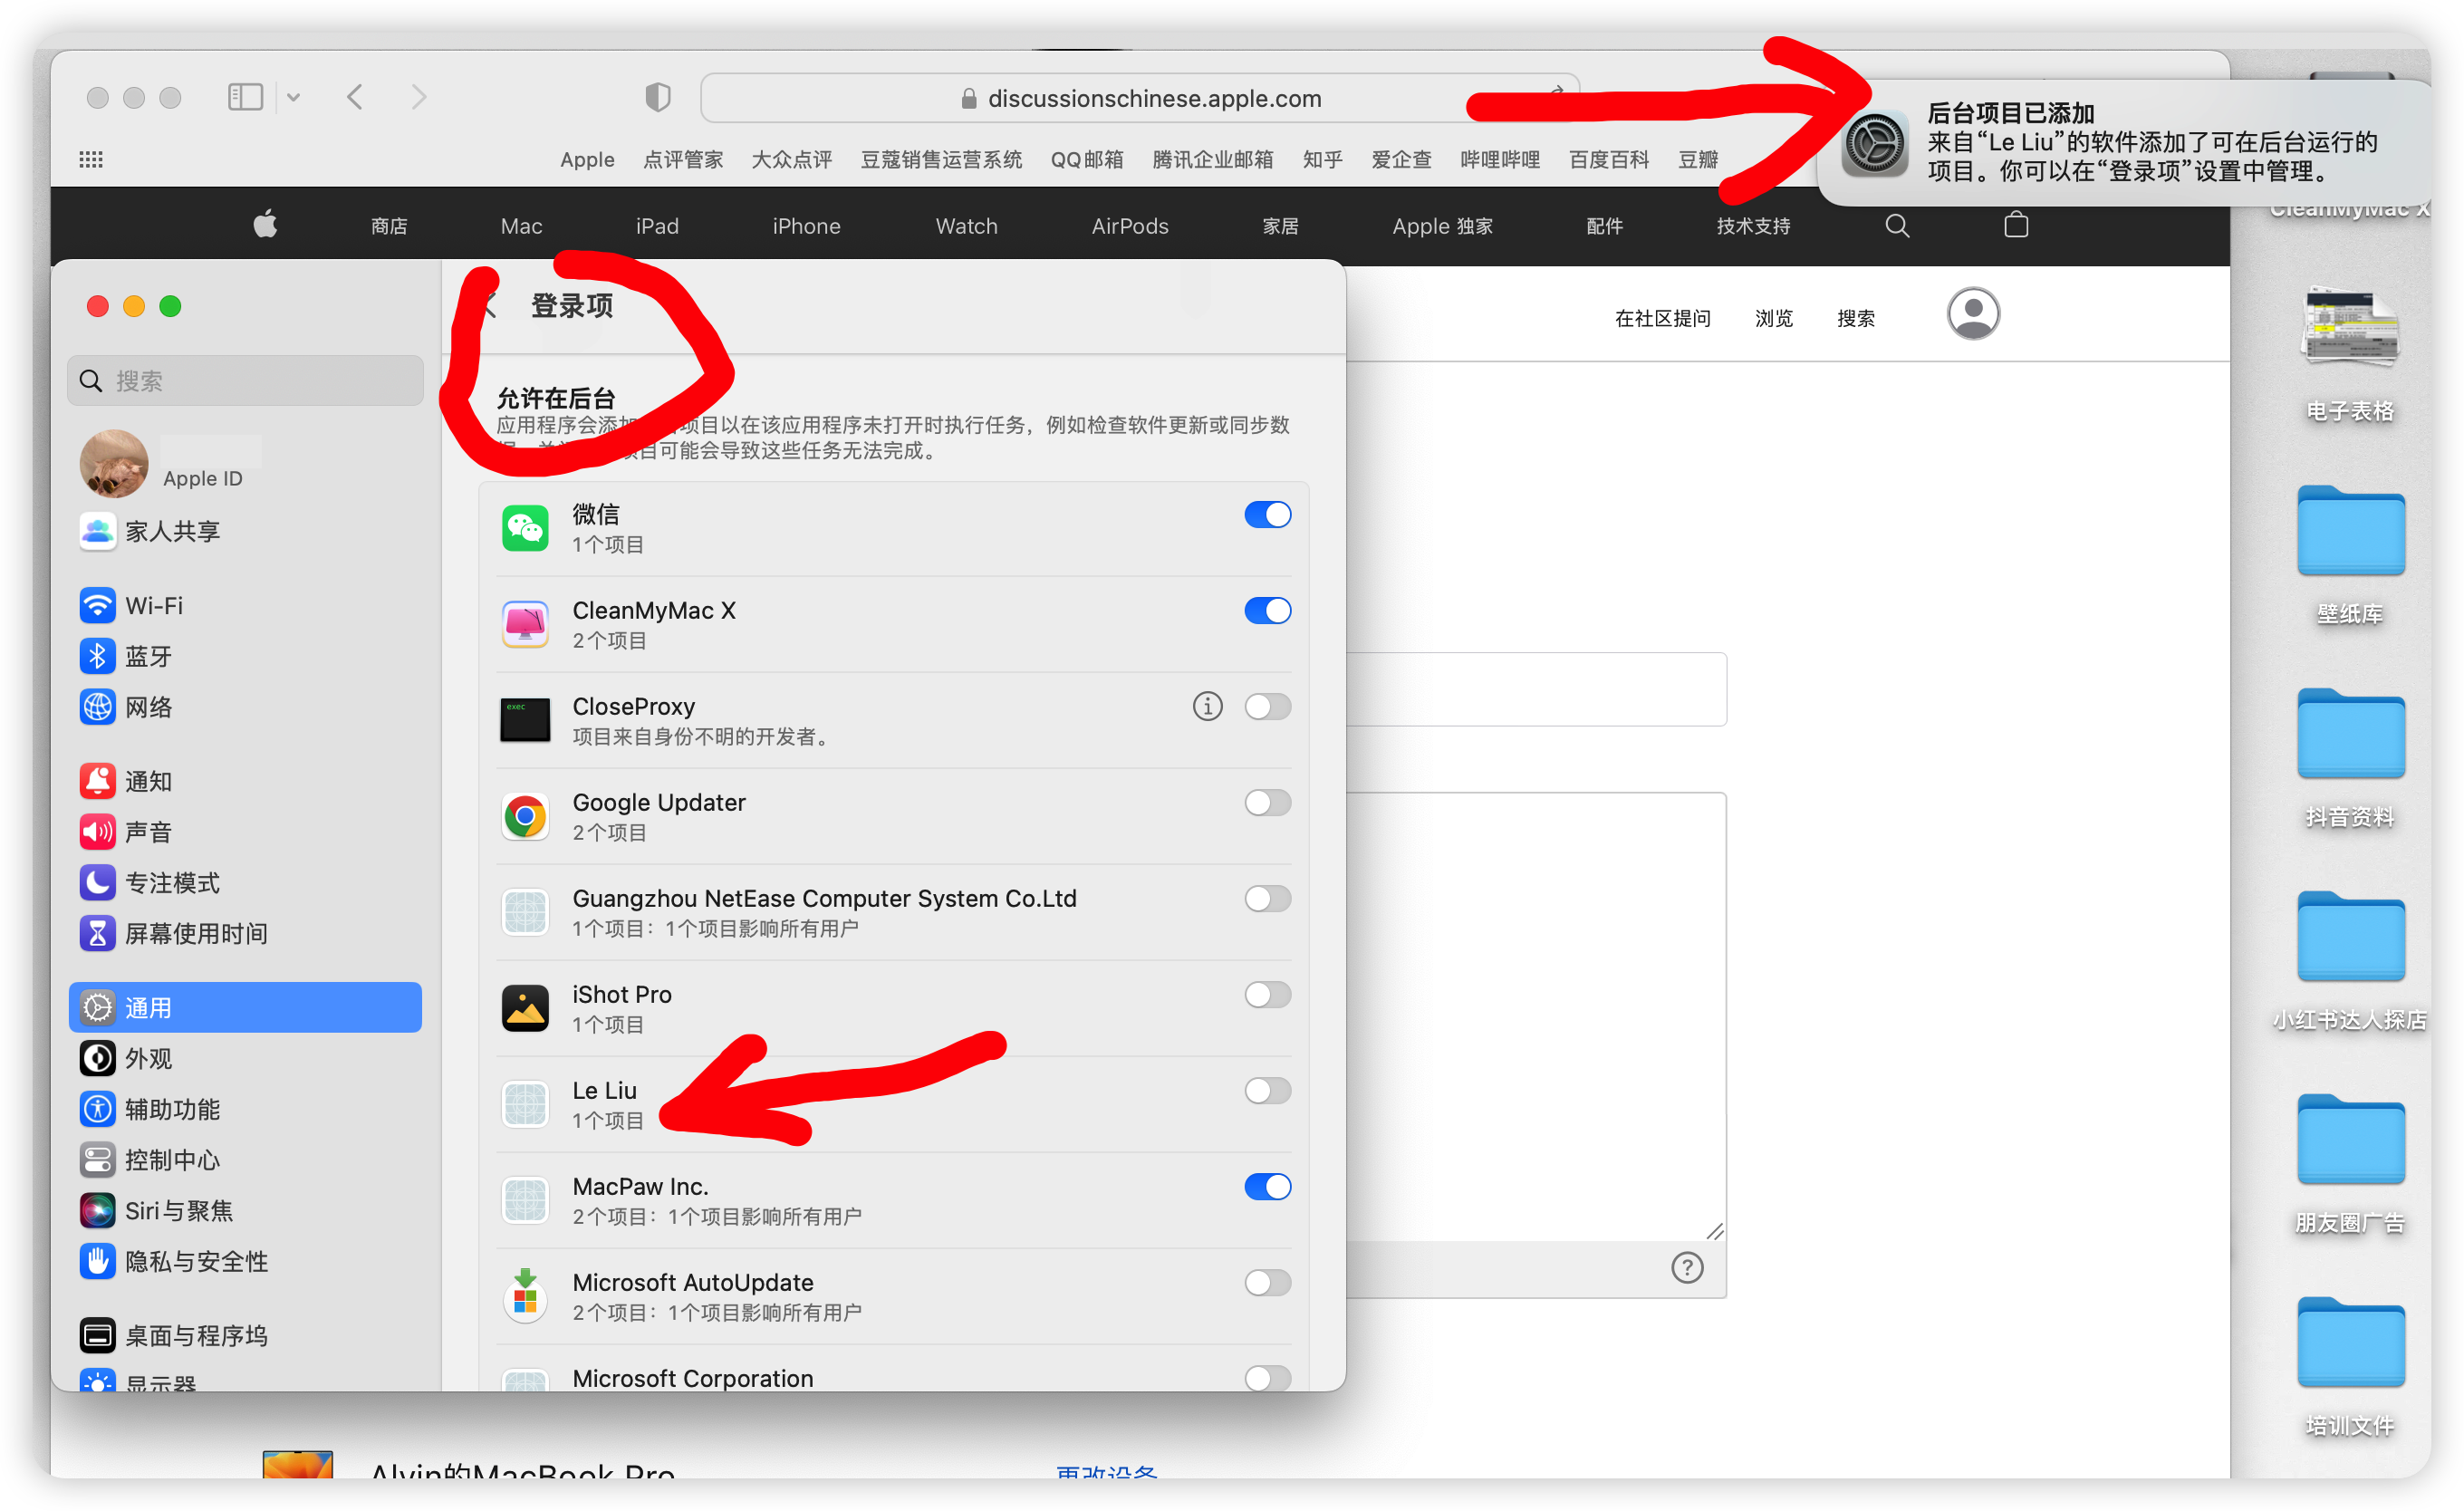The image size is (2464, 1511).
Task: Open Bluetooth settings in sidebar
Action: [x=148, y=656]
